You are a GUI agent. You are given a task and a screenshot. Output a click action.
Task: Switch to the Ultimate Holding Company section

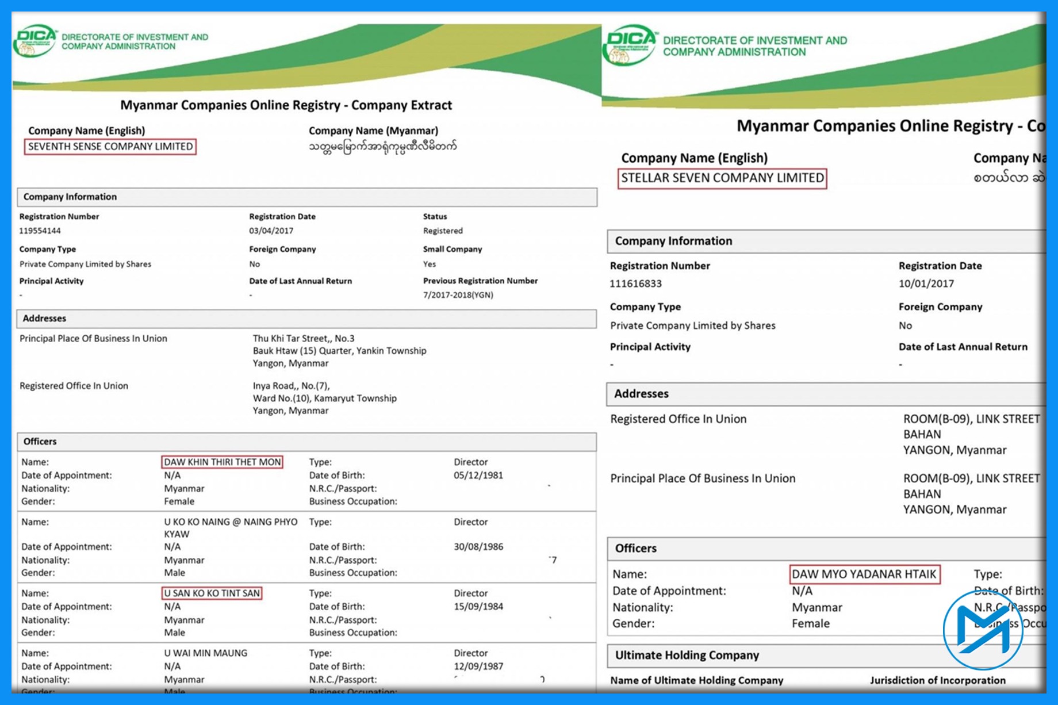click(686, 655)
